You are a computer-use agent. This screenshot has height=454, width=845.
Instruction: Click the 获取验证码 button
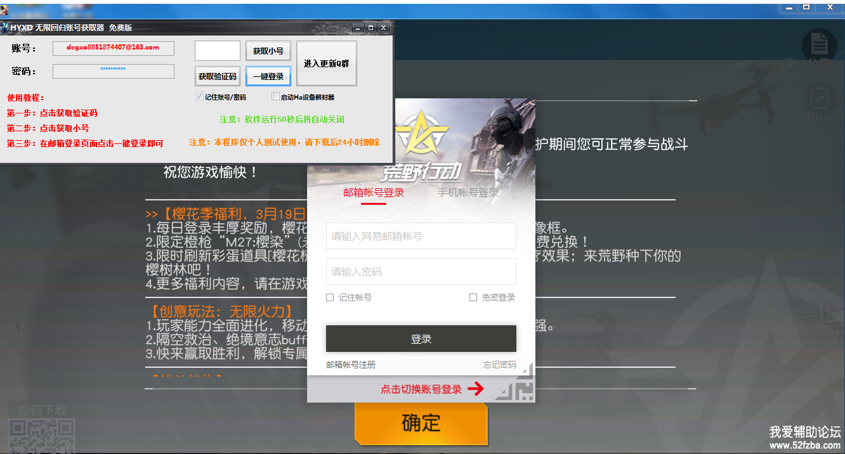(x=218, y=76)
